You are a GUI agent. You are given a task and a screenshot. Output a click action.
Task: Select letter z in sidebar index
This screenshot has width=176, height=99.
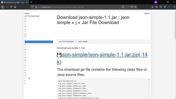pos(25,83)
